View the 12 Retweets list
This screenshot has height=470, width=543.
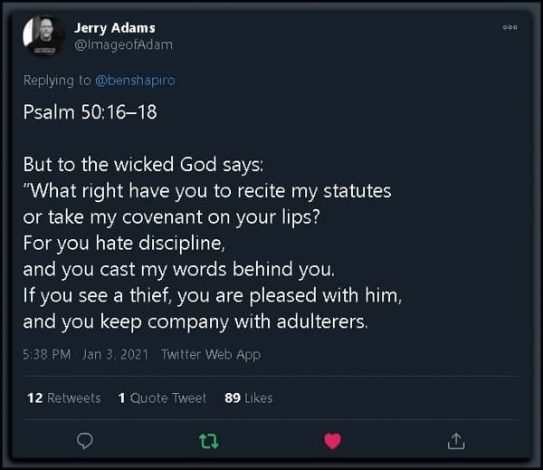63,398
